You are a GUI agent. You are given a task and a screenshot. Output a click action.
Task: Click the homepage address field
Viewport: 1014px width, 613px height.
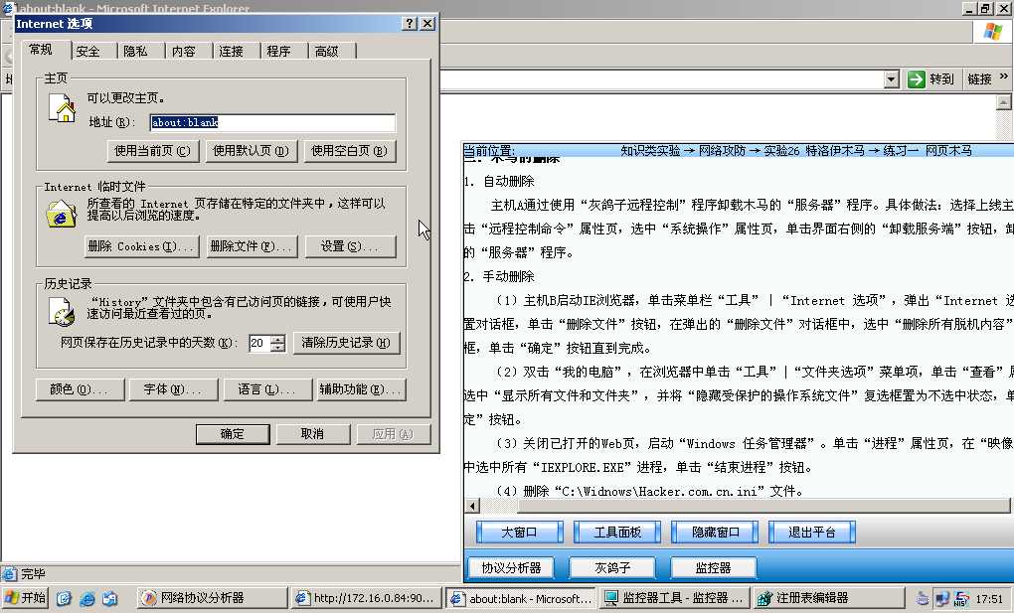(x=272, y=122)
